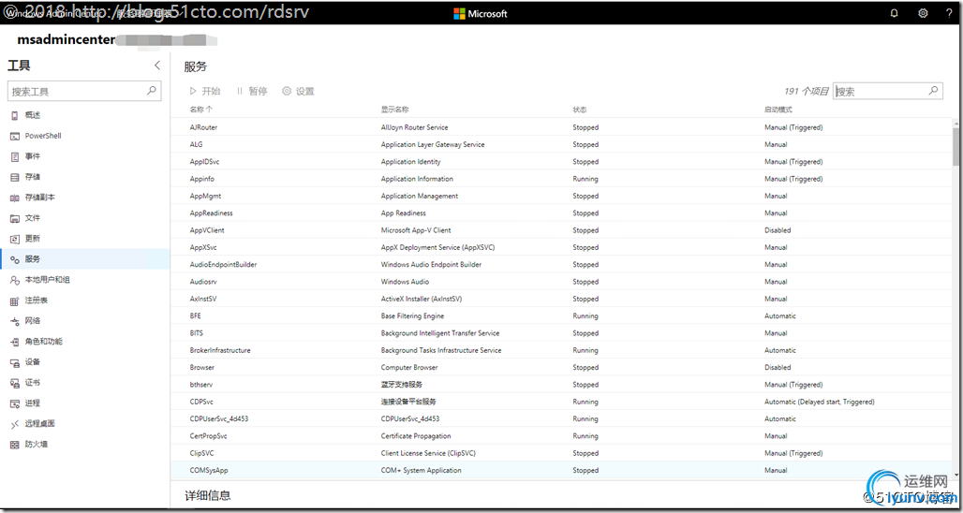Select the bthserv service row
Image resolution: width=963 pixels, height=513 pixels.
(561, 386)
